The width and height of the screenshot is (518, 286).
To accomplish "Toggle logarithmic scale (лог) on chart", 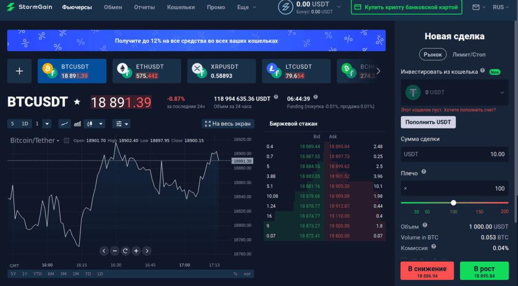I will coord(248,274).
